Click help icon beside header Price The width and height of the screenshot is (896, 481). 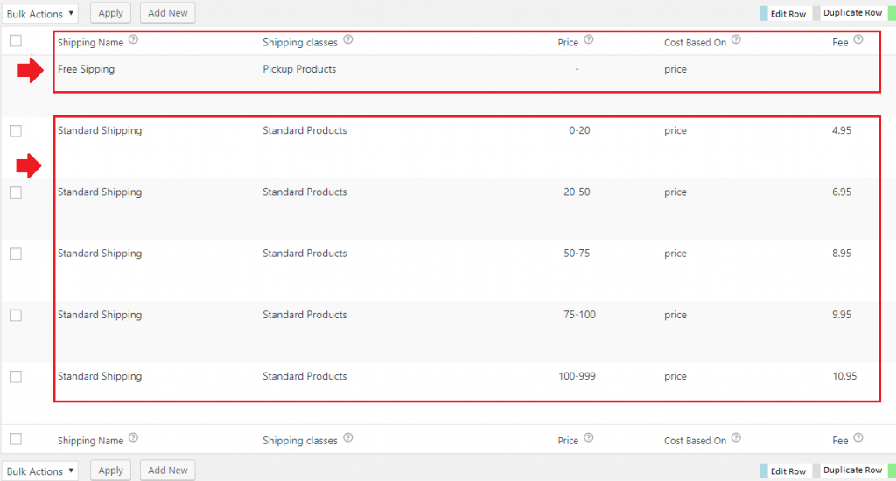point(589,40)
